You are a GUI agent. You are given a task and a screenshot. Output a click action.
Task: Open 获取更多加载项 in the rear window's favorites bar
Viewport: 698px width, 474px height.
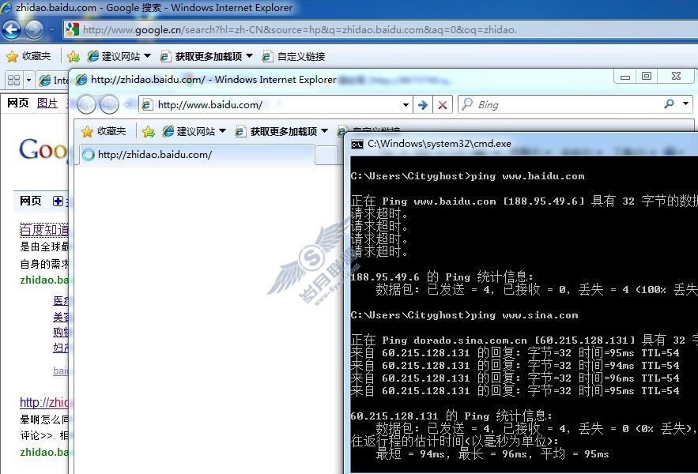pos(206,56)
